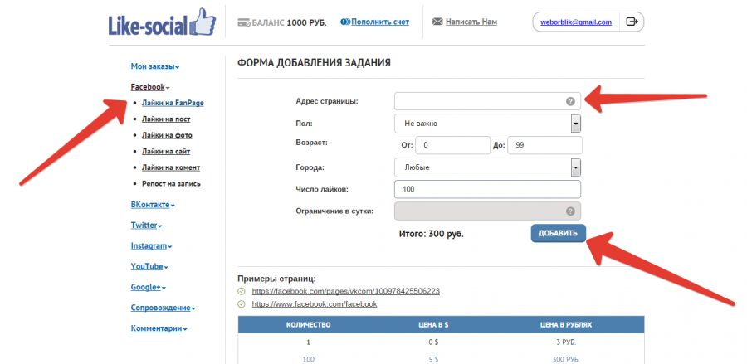Click the 3 РУБ. table cell
Viewport: 747px width, 364px height.
tap(566, 342)
